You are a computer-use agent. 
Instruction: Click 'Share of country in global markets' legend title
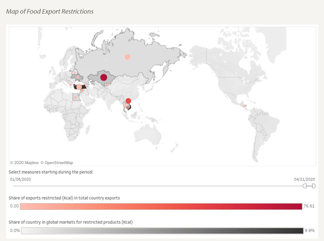coord(71,222)
